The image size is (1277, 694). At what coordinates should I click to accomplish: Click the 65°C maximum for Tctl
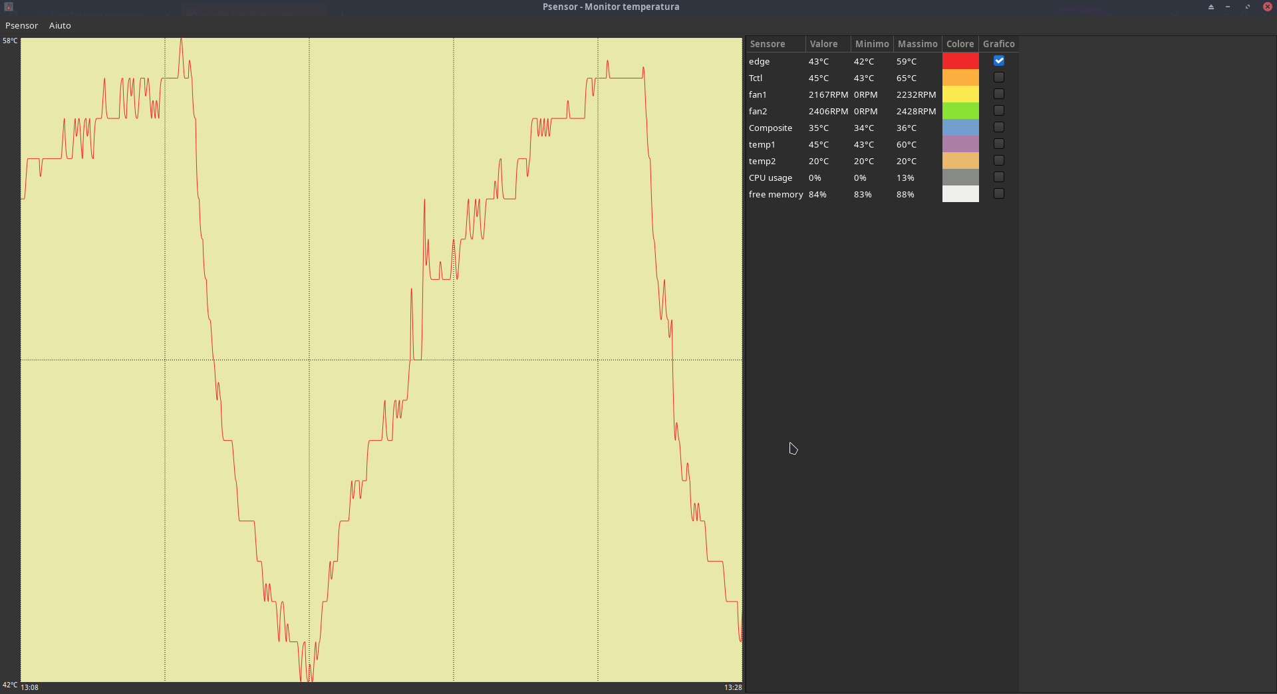[906, 78]
